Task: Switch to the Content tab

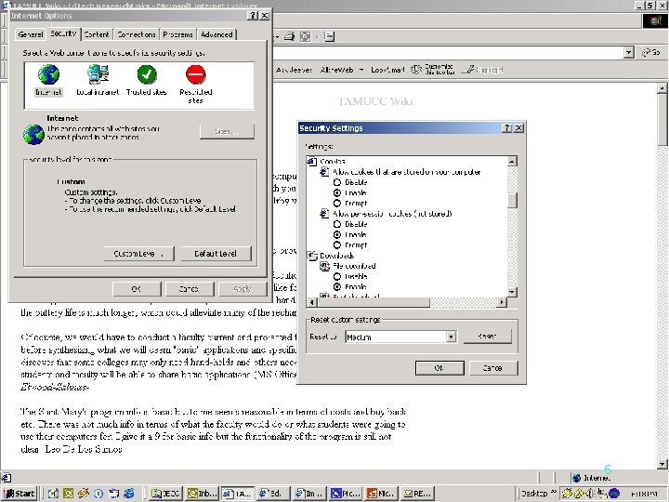Action: point(97,34)
